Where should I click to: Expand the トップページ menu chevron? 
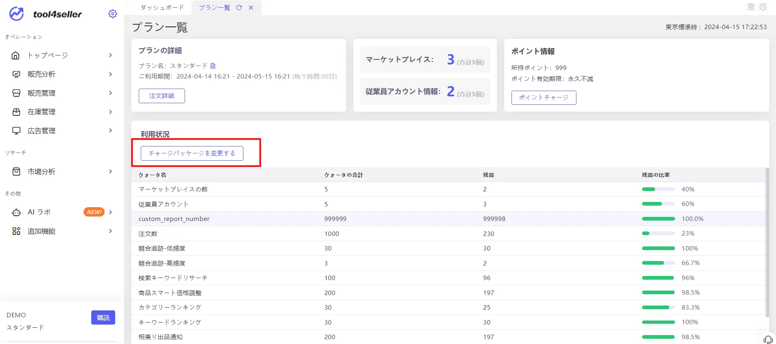click(x=110, y=55)
